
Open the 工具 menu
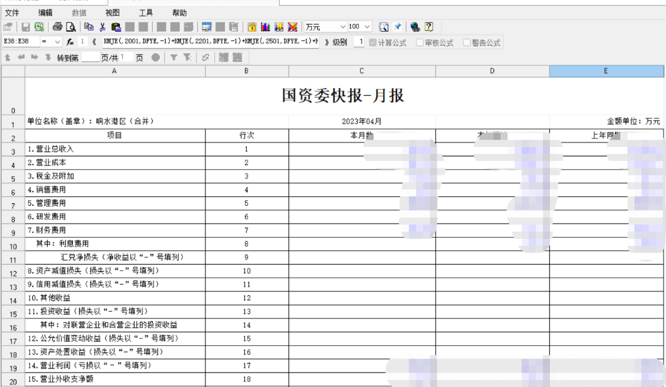click(x=145, y=13)
